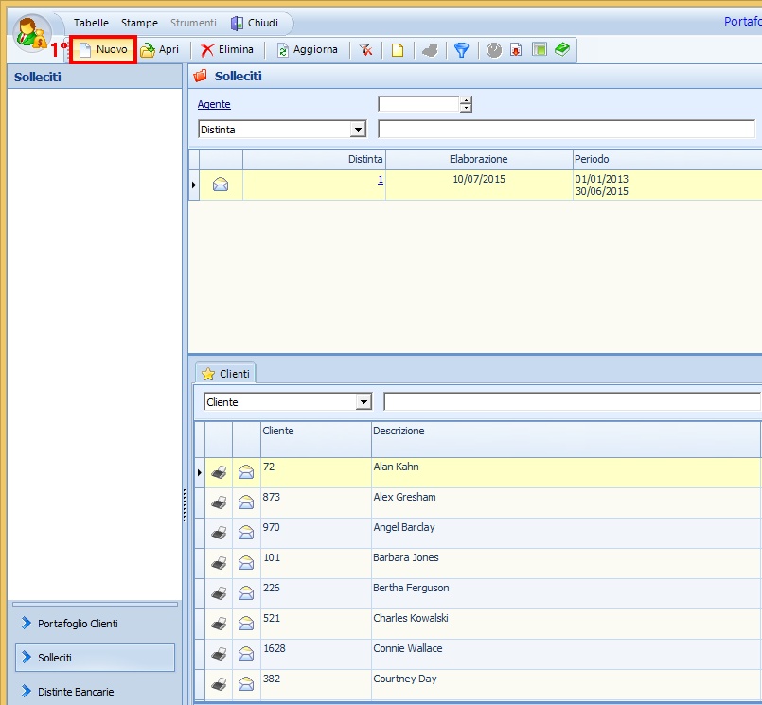The width and height of the screenshot is (762, 705).
Task: Open the Agente link
Action: tap(214, 104)
